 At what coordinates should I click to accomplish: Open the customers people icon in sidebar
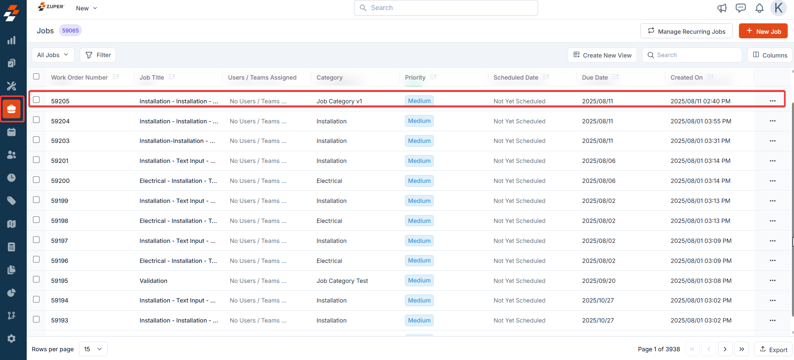(x=12, y=155)
